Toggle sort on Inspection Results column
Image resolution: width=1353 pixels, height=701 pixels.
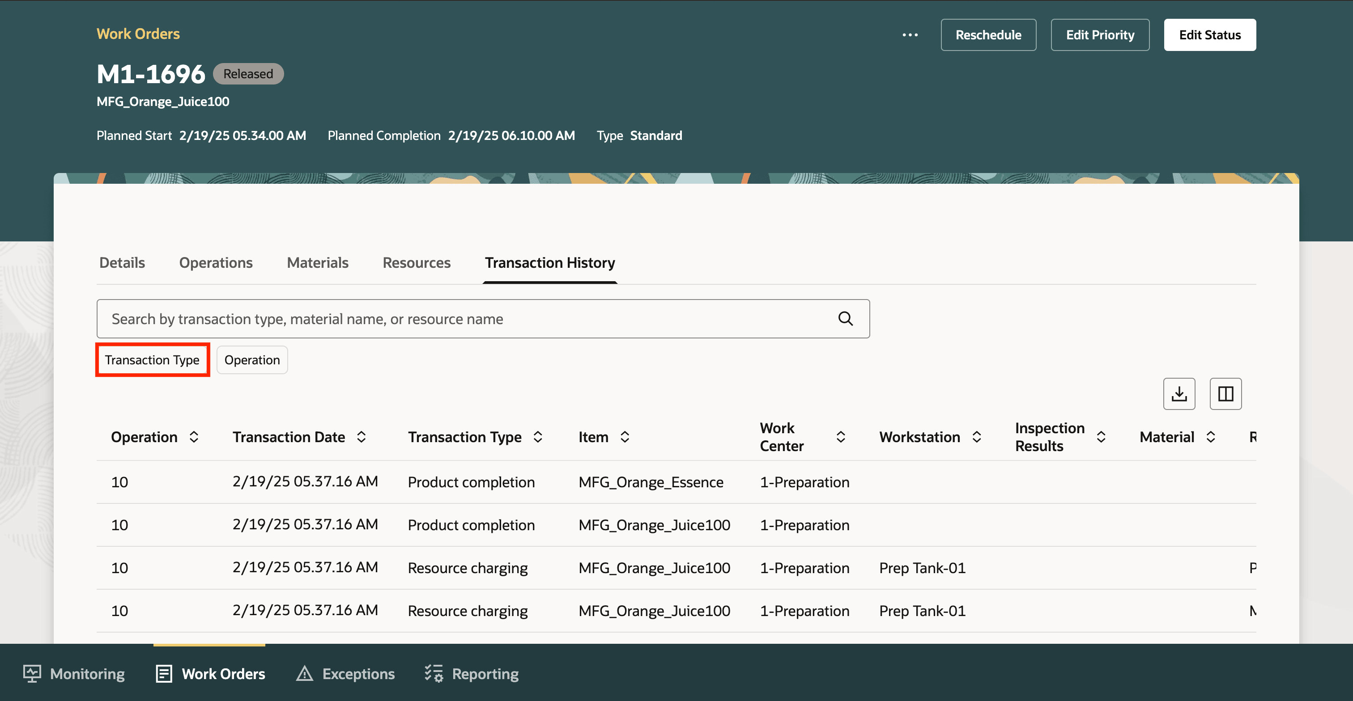(x=1101, y=436)
